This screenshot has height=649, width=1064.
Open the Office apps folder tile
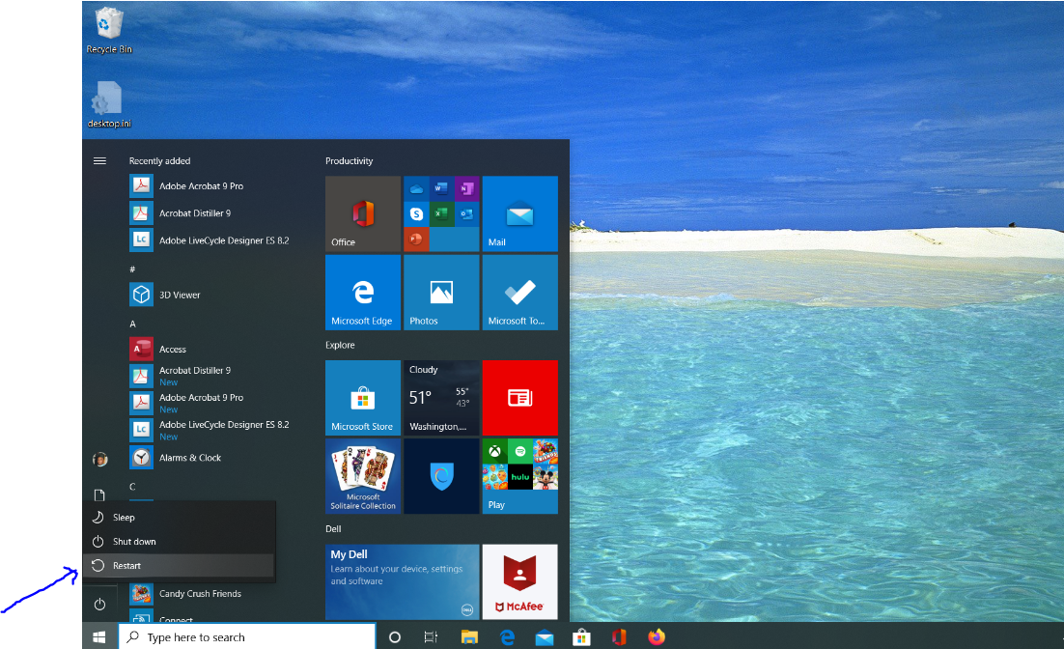[442, 213]
